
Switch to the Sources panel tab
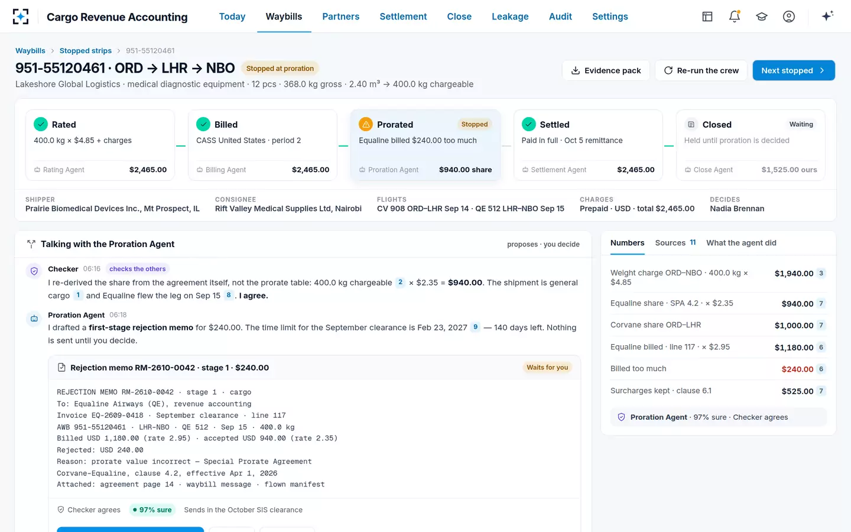click(675, 243)
